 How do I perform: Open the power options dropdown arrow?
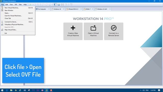click(x=33, y=5)
